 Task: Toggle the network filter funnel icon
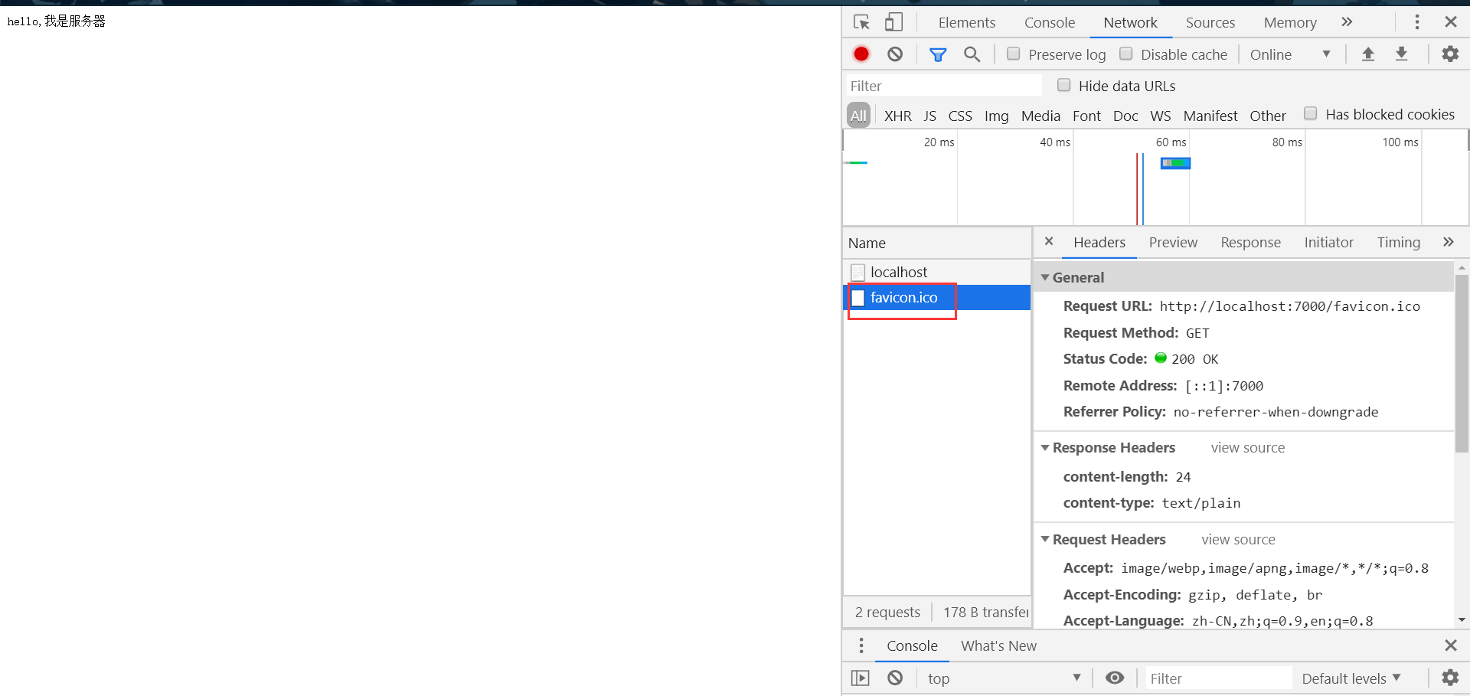click(x=938, y=54)
